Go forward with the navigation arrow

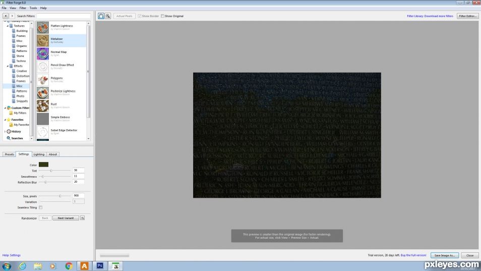point(12,16)
